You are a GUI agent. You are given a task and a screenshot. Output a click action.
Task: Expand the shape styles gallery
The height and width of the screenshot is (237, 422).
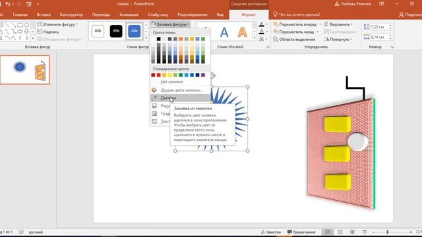tap(146, 38)
